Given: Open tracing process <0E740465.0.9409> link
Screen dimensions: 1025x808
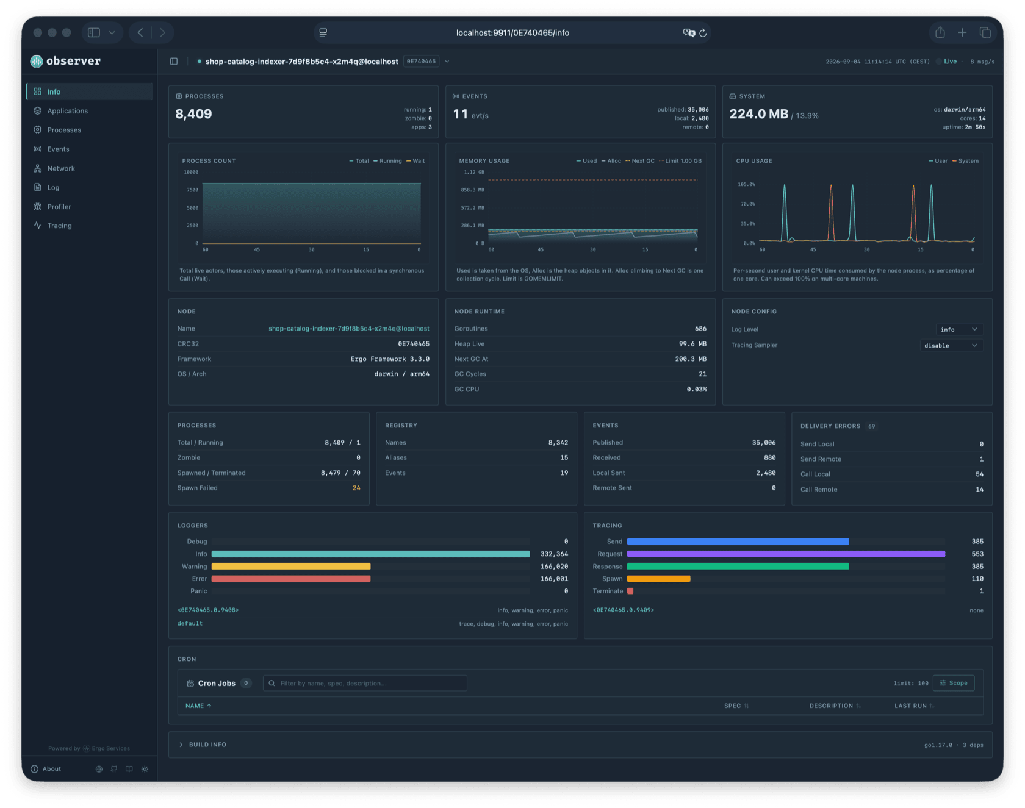Looking at the screenshot, I should (x=624, y=610).
